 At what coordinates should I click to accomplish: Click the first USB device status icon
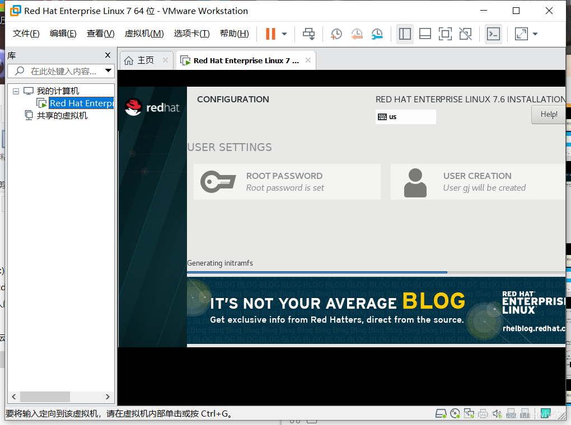pyautogui.click(x=511, y=414)
